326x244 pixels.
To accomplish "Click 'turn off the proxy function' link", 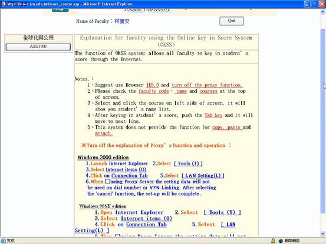I will tap(207, 85).
